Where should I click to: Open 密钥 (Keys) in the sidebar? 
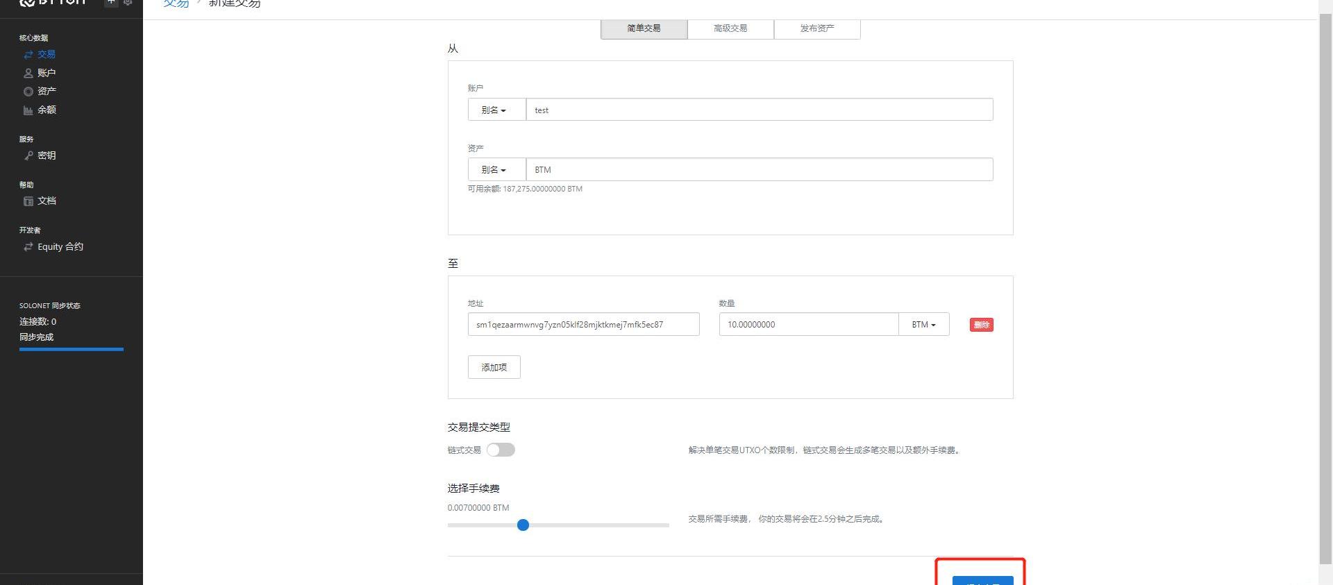tap(46, 155)
